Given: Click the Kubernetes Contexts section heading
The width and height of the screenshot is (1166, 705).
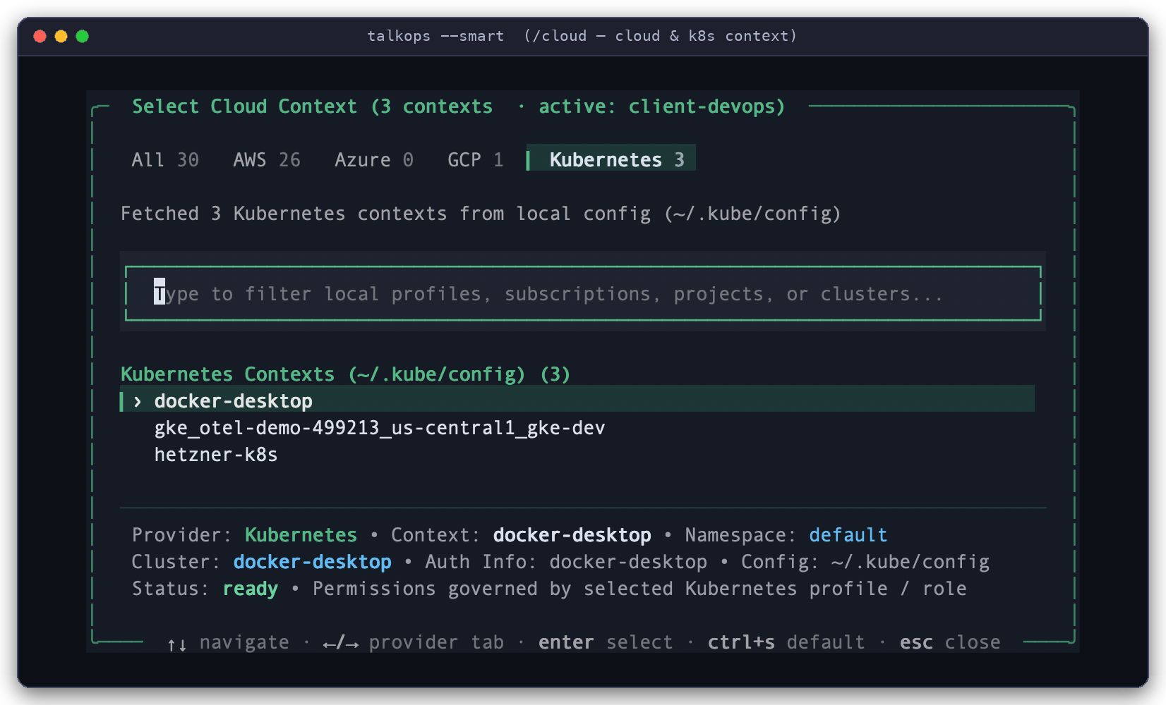Looking at the screenshot, I should pos(345,374).
